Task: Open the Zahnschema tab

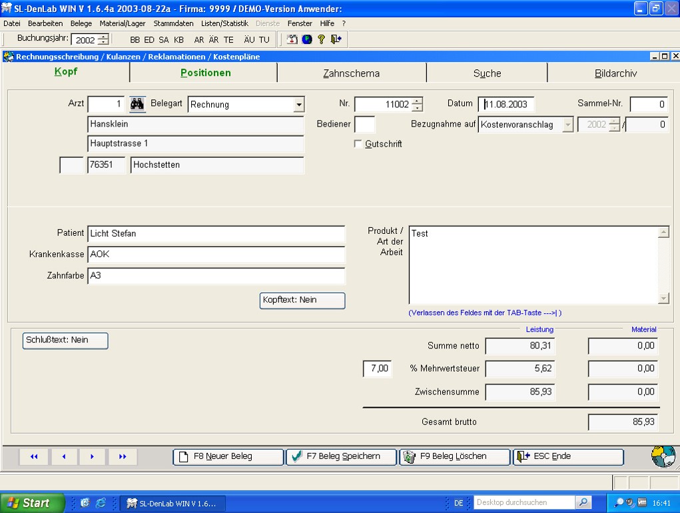Action: tap(351, 73)
